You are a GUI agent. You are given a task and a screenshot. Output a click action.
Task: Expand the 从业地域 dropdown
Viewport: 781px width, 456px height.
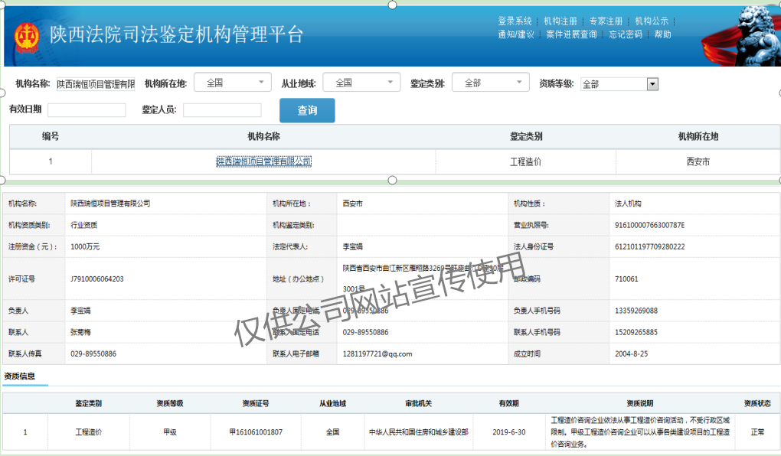(x=361, y=83)
